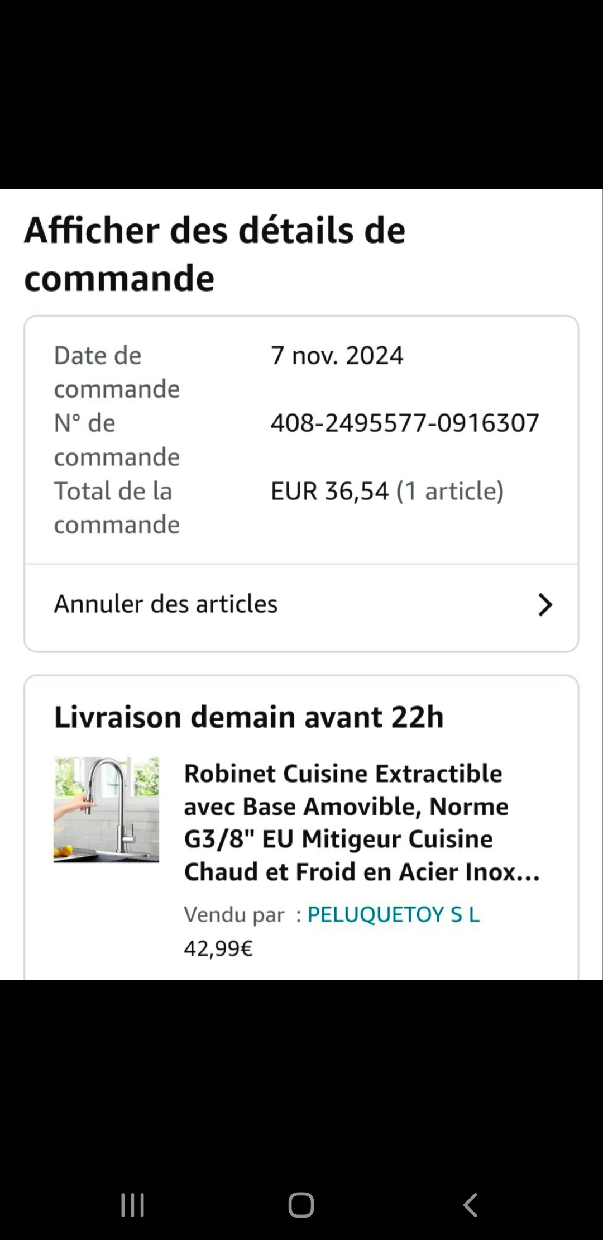Open the Annuler des articles option
This screenshot has width=603, height=1240.
166,604
